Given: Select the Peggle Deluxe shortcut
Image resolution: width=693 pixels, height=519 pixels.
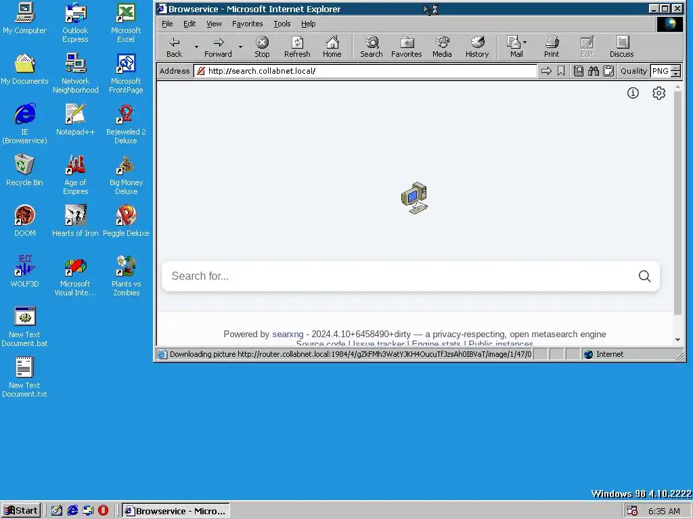Looking at the screenshot, I should [126, 222].
